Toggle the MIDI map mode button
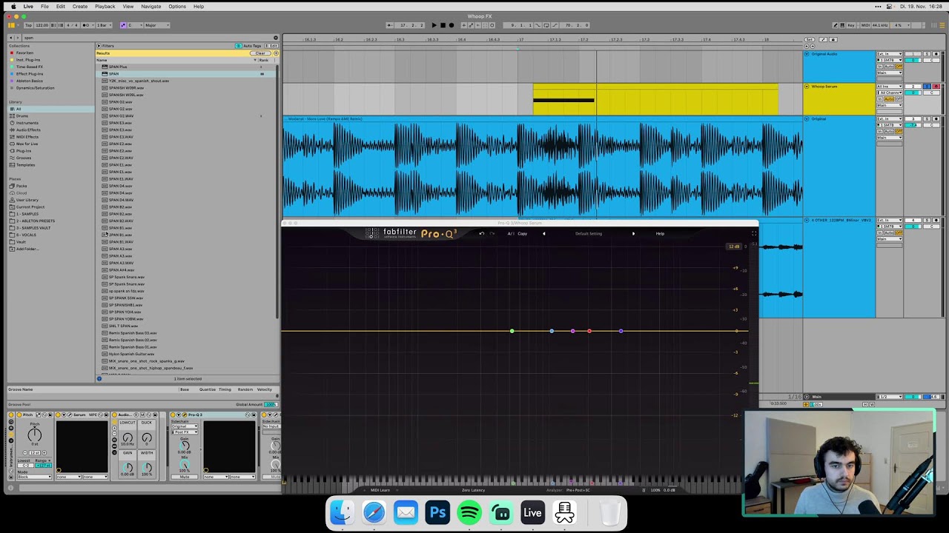The width and height of the screenshot is (949, 533). pos(864,25)
